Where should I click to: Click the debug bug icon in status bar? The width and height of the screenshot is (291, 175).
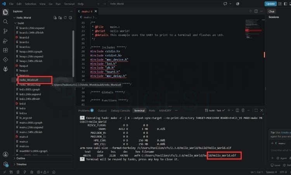pos(32,172)
